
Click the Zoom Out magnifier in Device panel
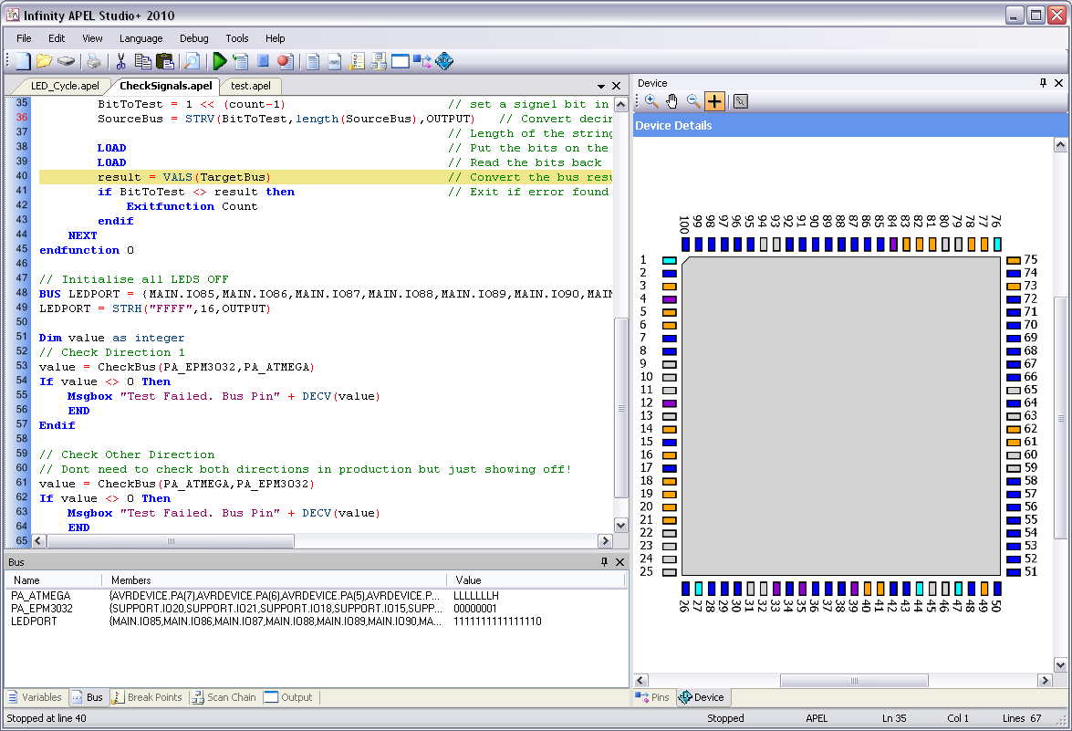point(693,101)
